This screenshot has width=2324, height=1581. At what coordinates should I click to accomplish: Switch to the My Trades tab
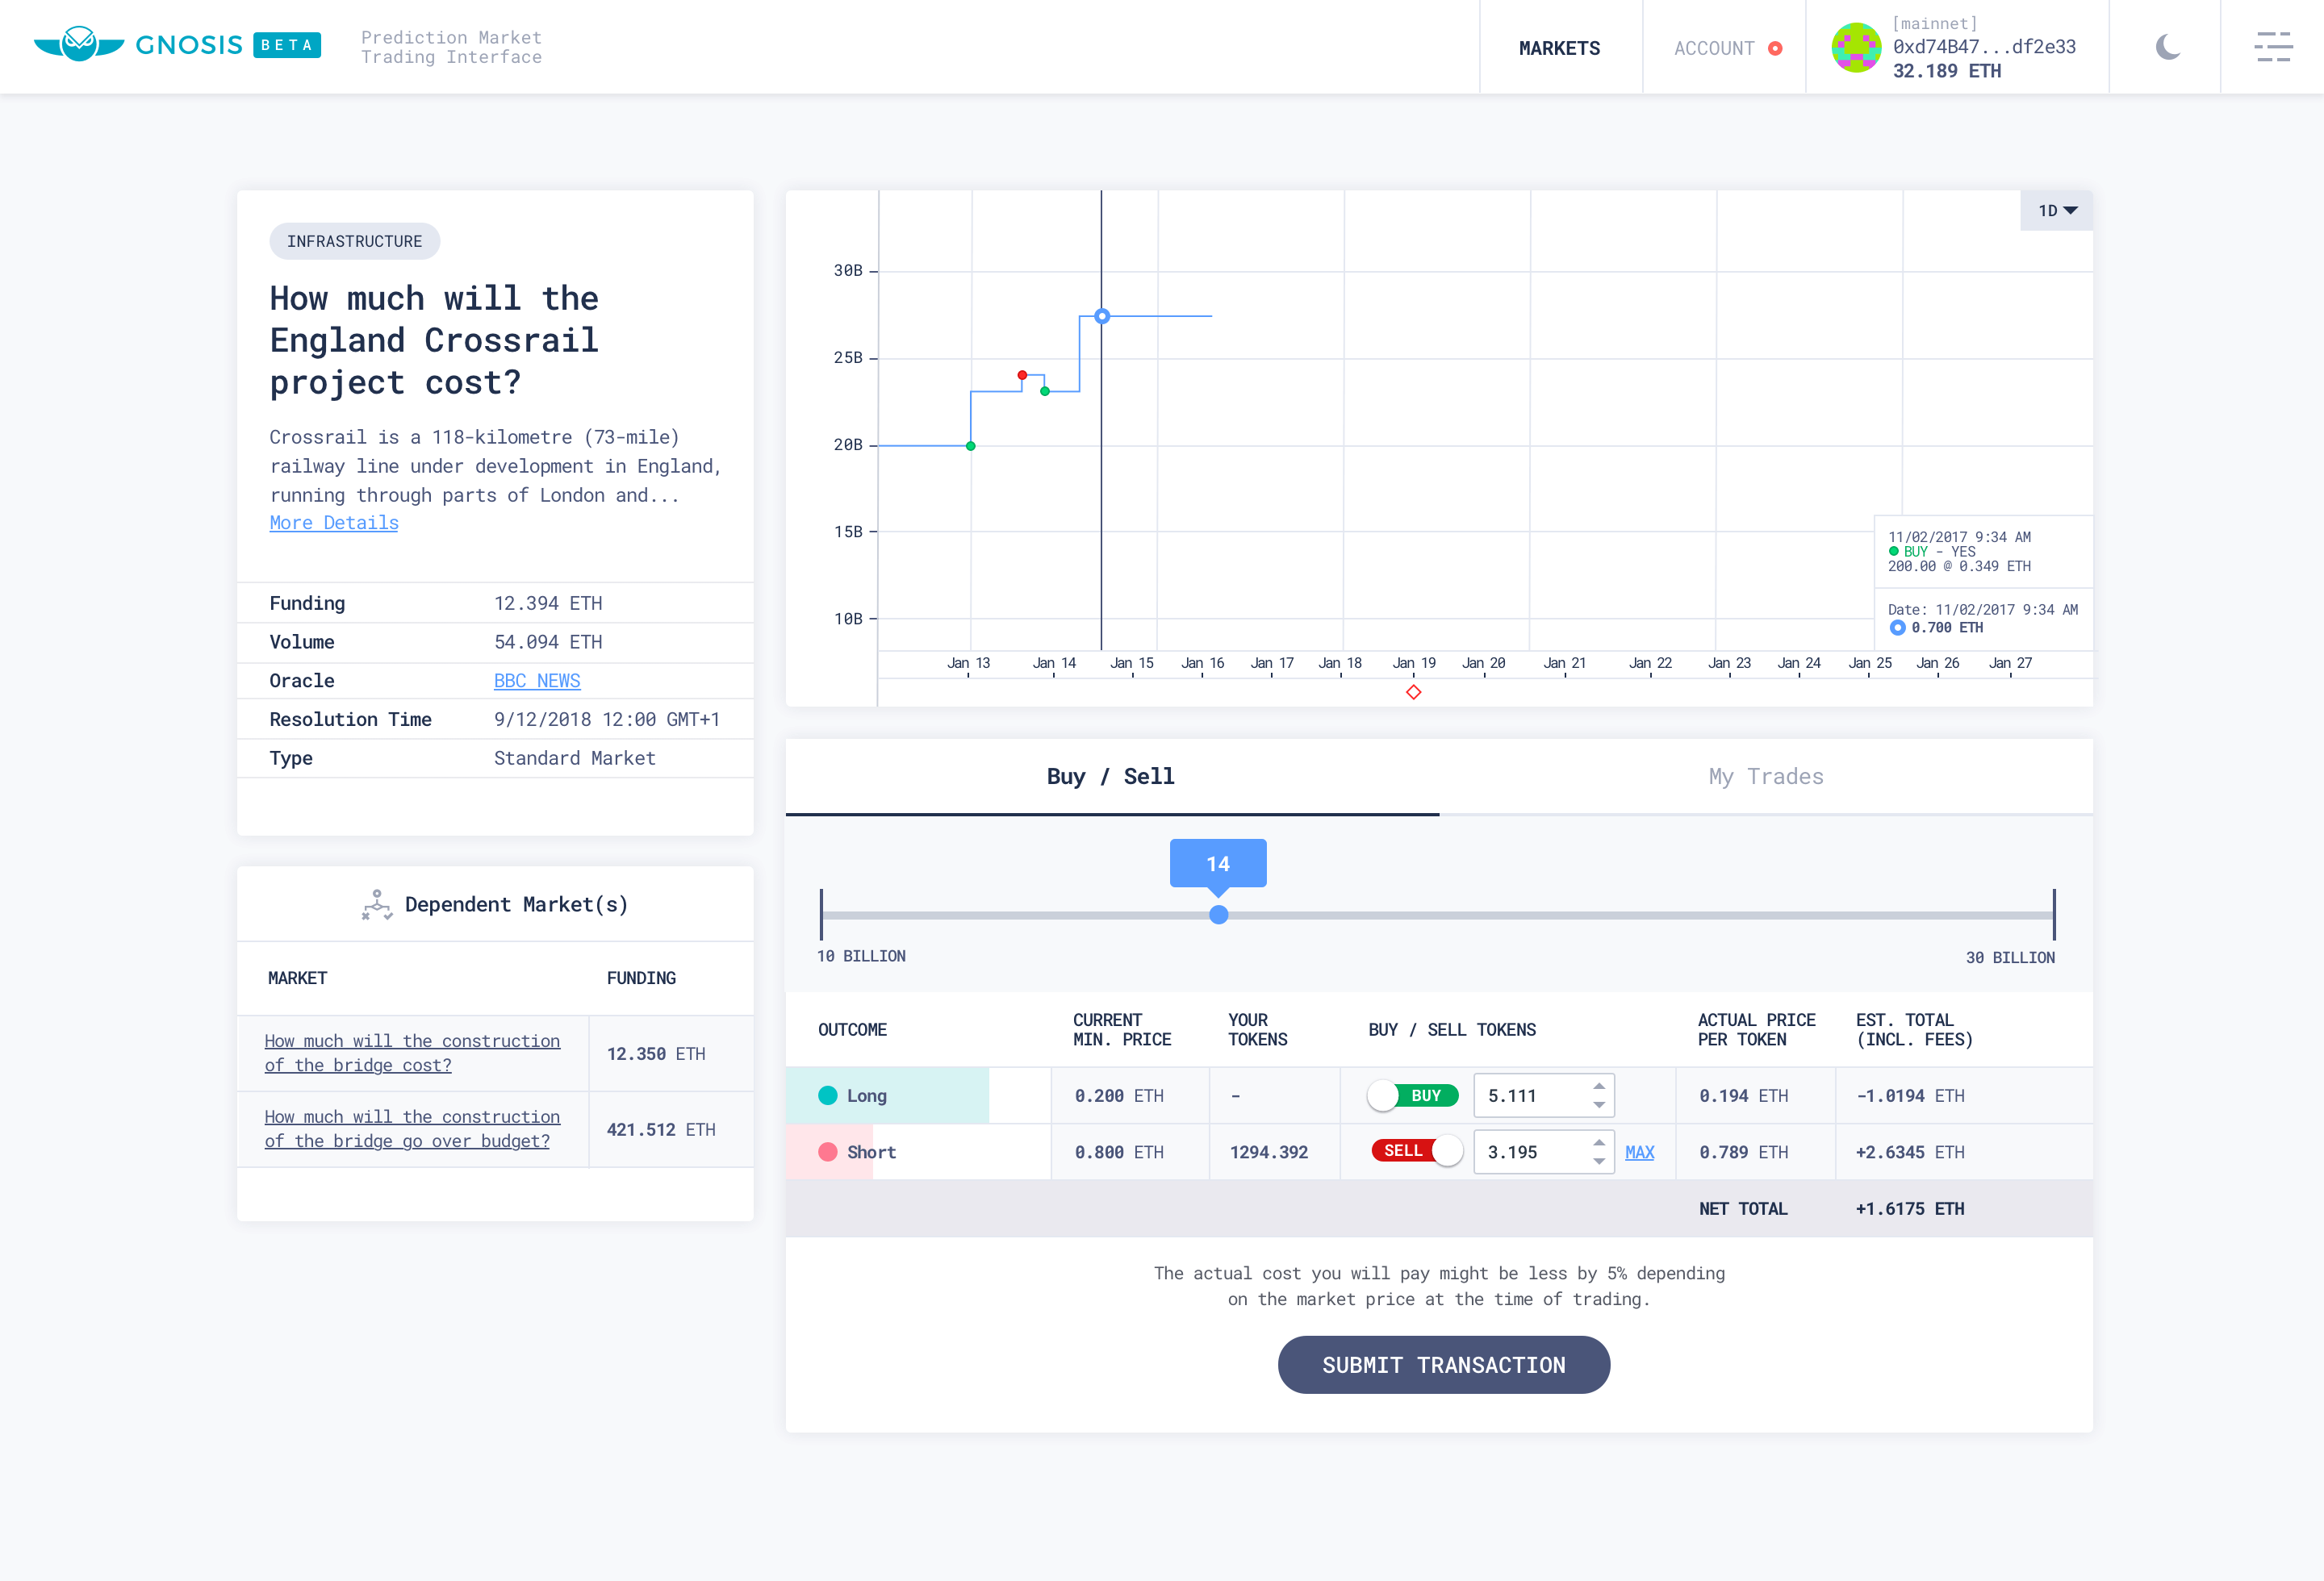coord(1765,774)
